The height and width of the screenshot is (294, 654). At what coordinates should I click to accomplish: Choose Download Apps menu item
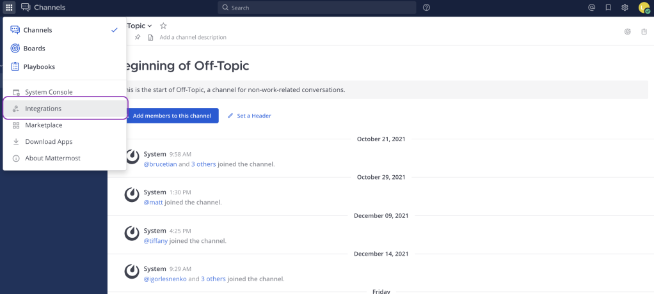(65, 142)
